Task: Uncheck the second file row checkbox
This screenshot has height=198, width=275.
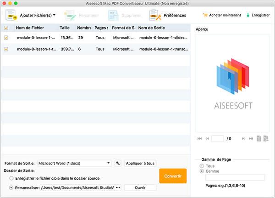Action: click(5, 49)
